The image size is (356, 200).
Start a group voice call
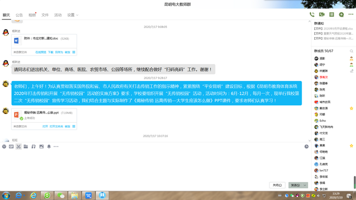[312, 15]
